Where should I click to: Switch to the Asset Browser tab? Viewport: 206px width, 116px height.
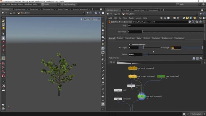[154, 10]
